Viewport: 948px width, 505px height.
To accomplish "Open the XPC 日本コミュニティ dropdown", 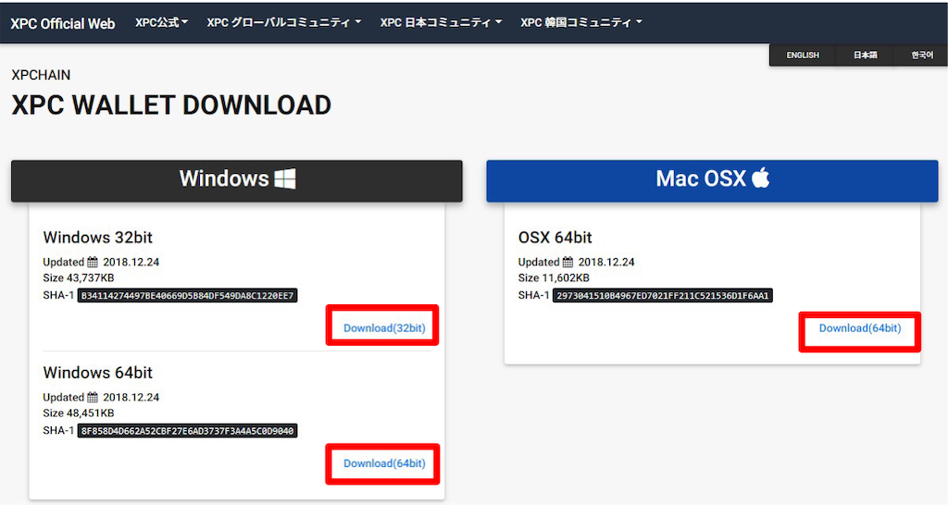I will [441, 22].
